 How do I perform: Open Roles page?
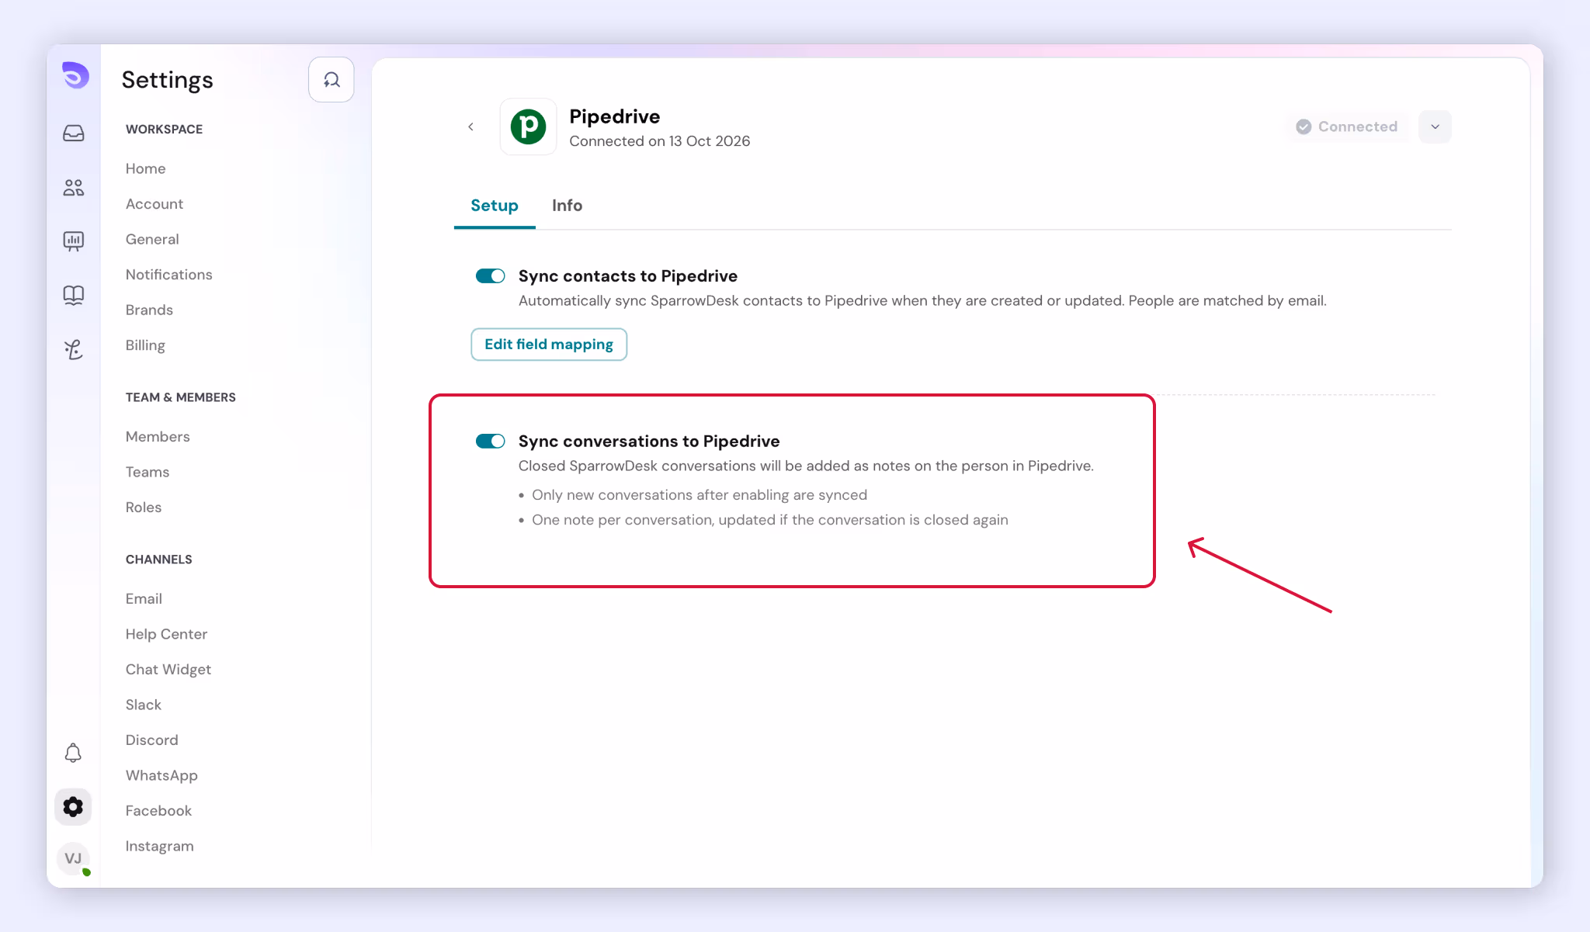point(144,508)
